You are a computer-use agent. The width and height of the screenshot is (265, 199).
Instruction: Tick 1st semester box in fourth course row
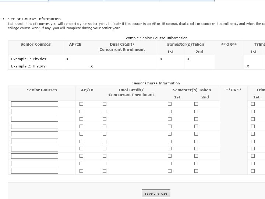pos(170,126)
